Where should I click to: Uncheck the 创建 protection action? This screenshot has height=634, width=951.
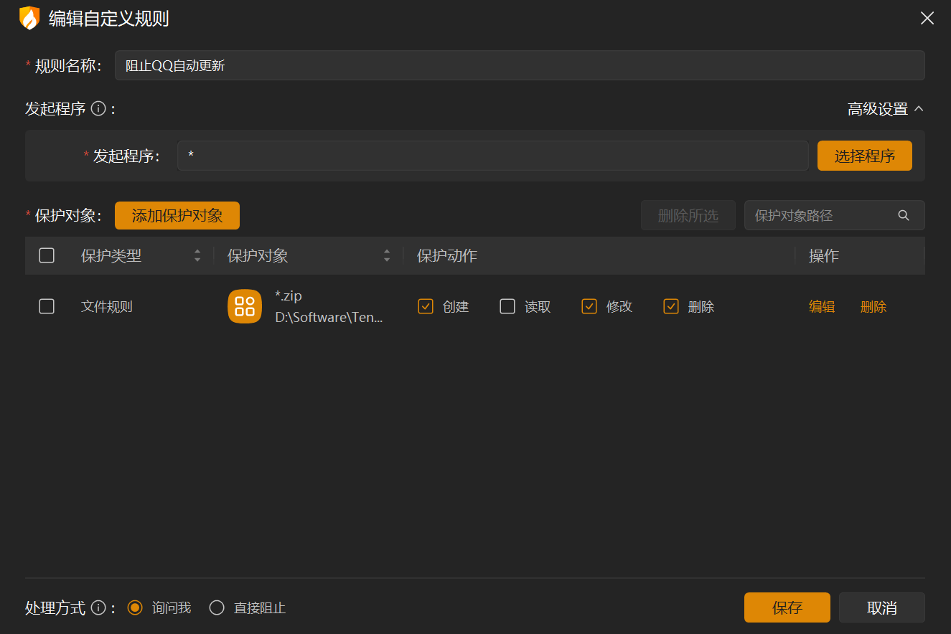[x=426, y=307]
